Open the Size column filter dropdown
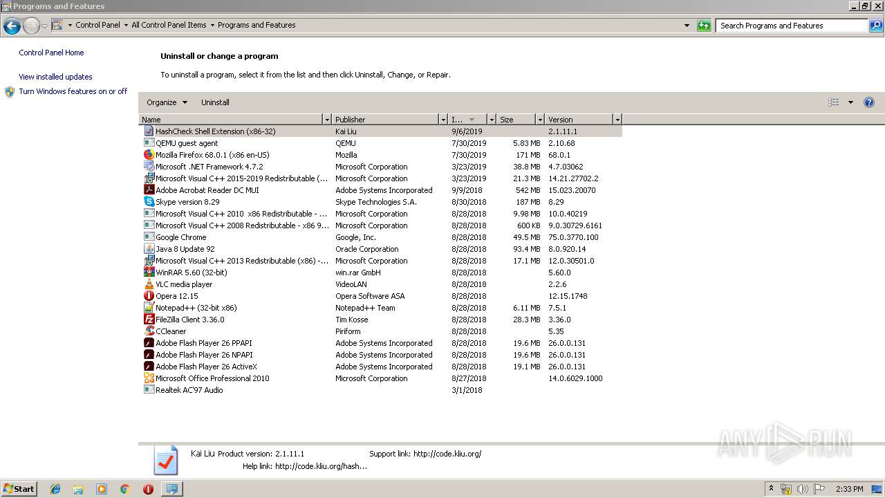This screenshot has height=498, width=885. coord(539,120)
